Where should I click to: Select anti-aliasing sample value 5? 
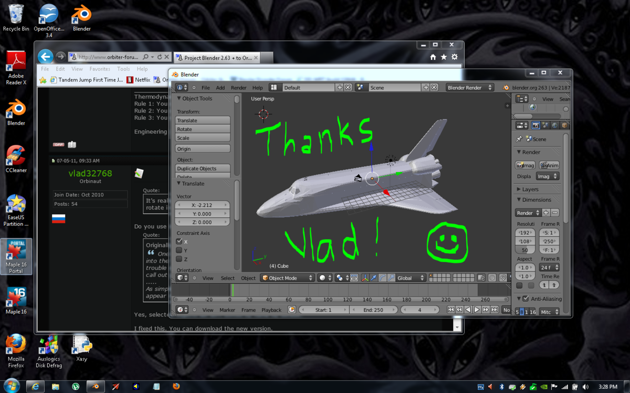pyautogui.click(x=517, y=312)
